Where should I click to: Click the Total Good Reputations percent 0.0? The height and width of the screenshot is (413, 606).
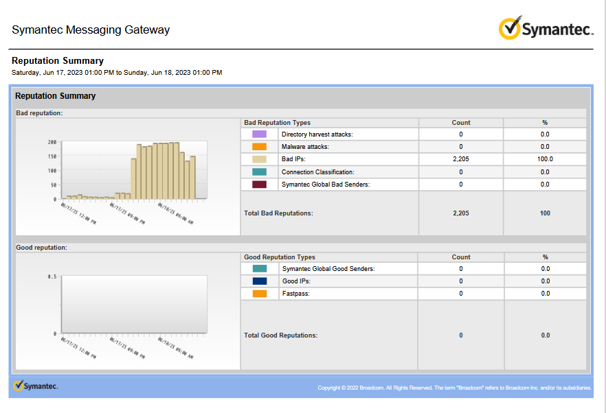tap(546, 335)
